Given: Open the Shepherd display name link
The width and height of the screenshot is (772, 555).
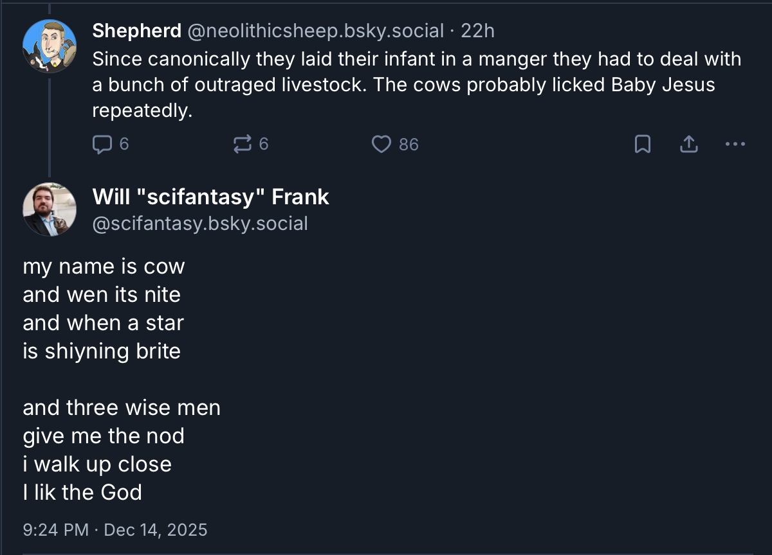Looking at the screenshot, I should tap(136, 30).
